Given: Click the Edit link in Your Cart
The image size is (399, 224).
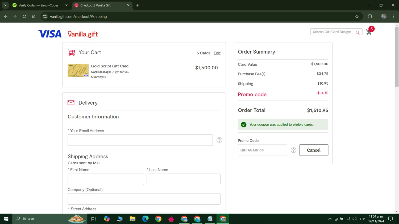Looking at the screenshot, I should click(x=217, y=53).
